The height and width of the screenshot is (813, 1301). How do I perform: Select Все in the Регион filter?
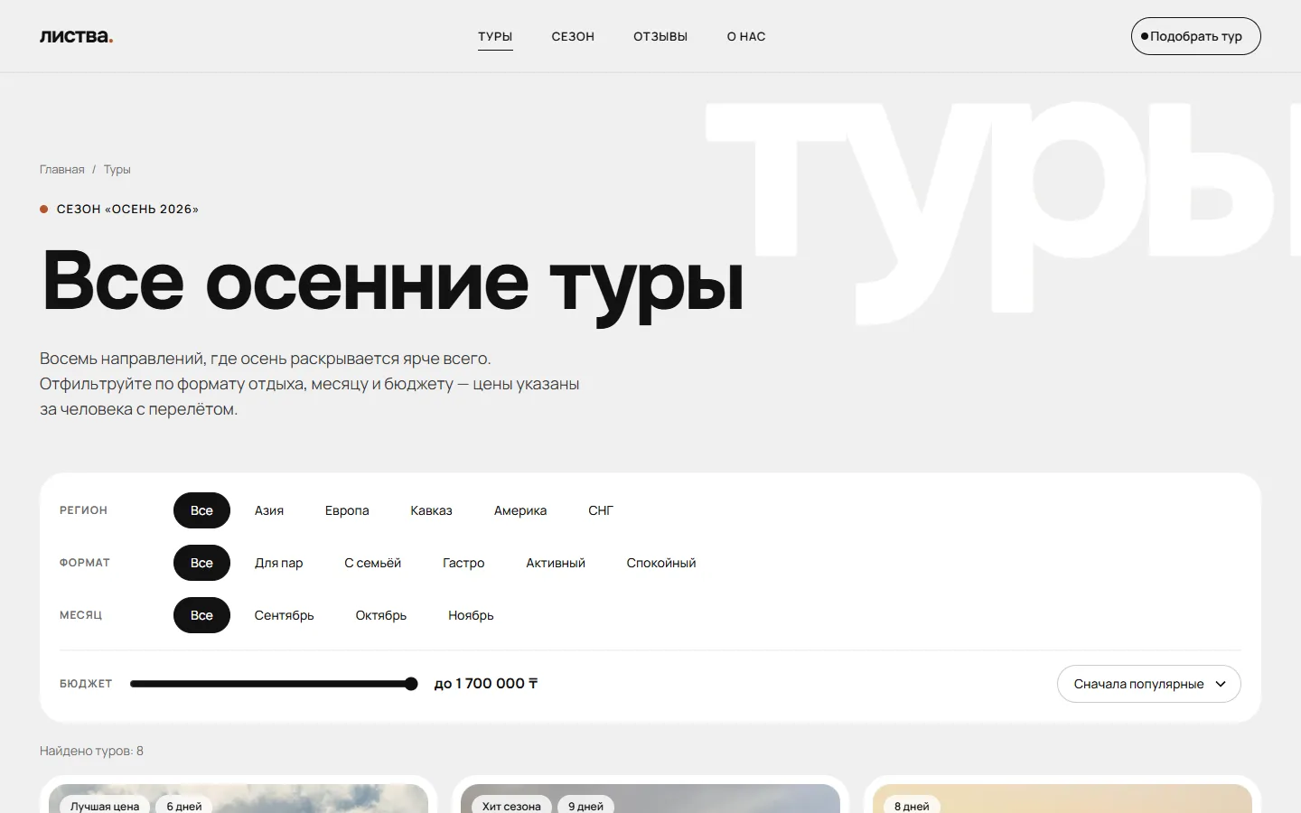tap(201, 510)
